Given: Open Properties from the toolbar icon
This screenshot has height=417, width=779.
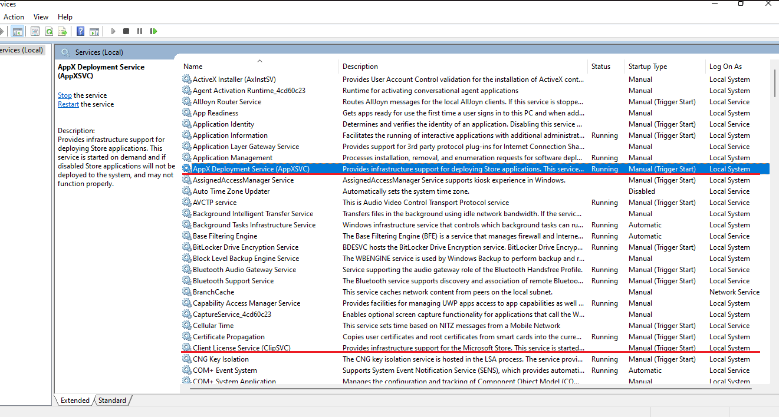Looking at the screenshot, I should tap(35, 31).
